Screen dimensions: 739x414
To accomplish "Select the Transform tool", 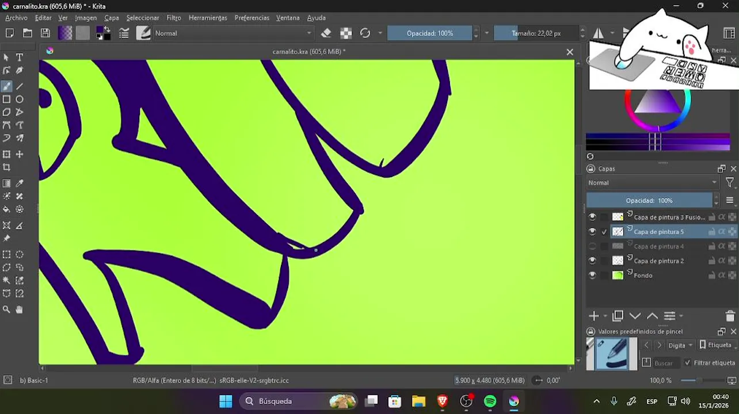I will coord(6,154).
